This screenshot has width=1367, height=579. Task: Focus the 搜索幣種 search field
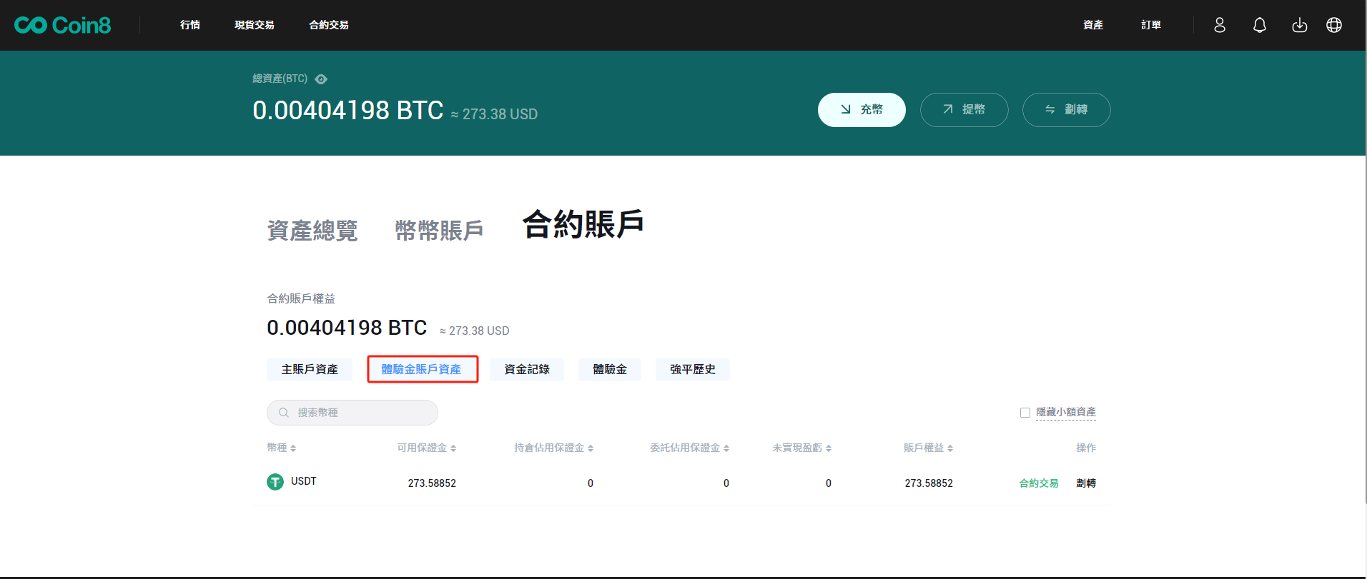tap(361, 413)
